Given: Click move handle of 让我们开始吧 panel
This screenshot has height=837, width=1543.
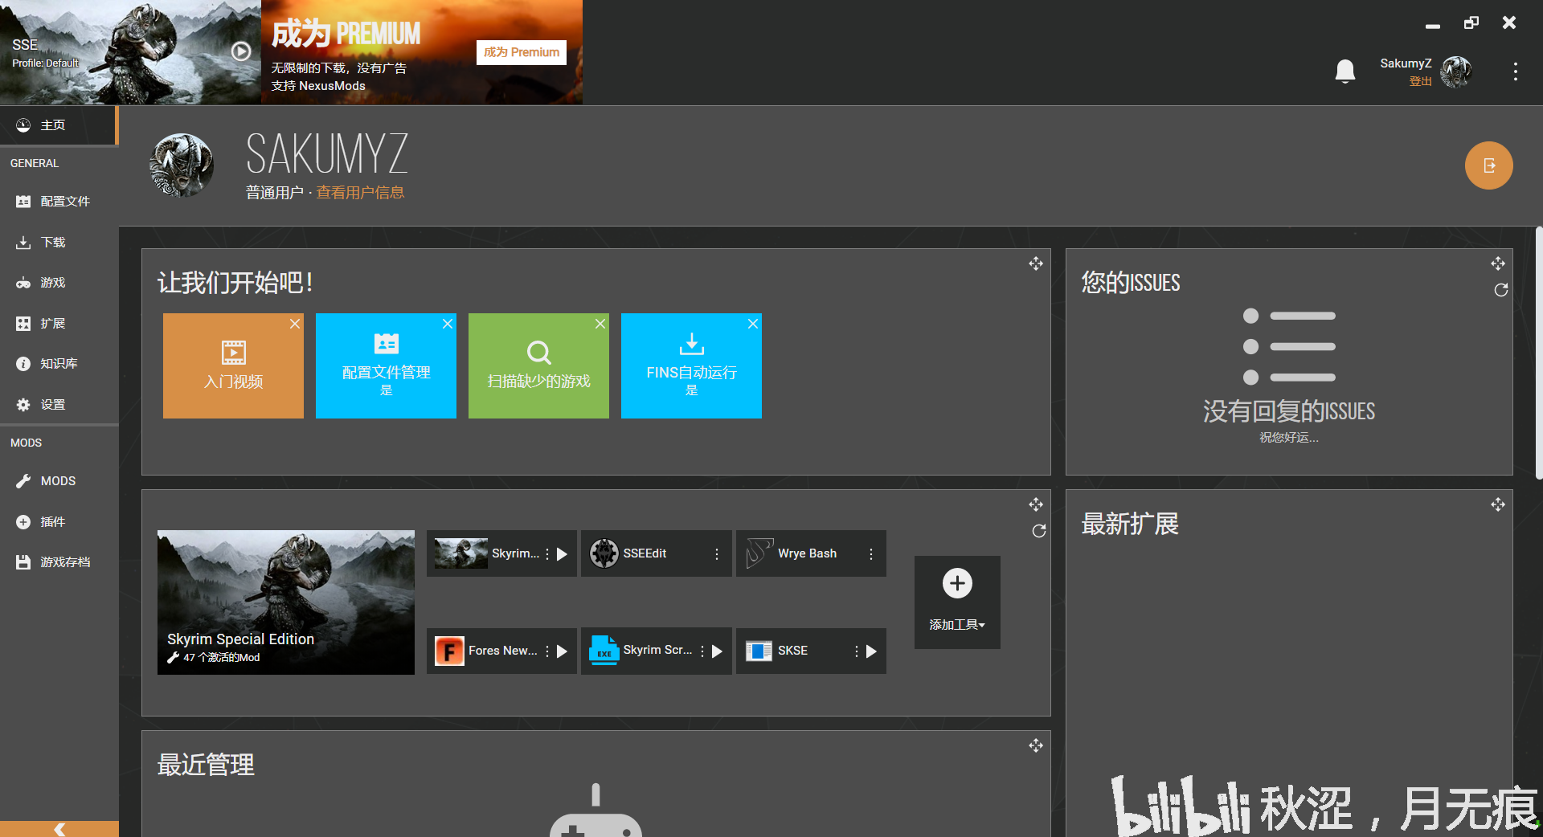Looking at the screenshot, I should (x=1036, y=263).
